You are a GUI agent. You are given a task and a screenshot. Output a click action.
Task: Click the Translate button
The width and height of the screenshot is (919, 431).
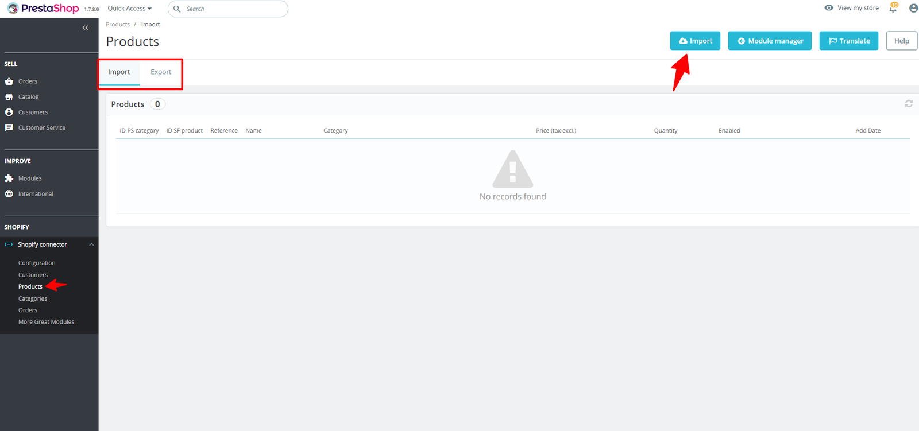(848, 41)
